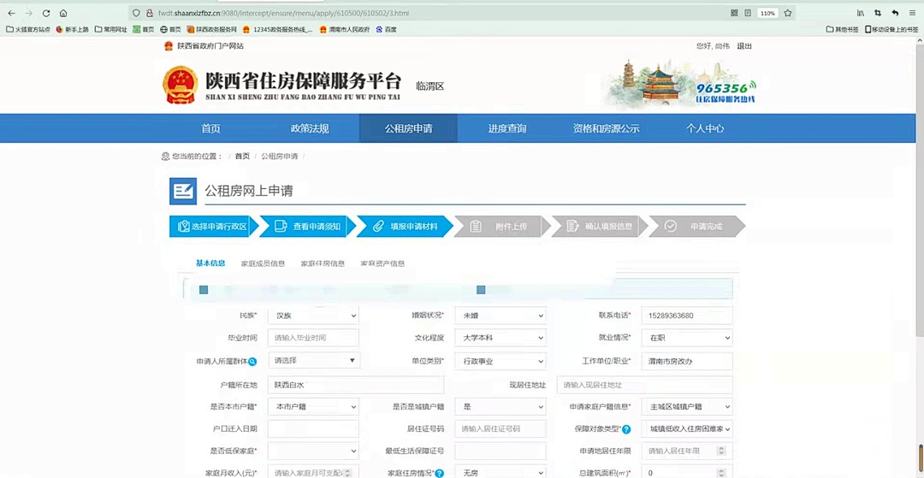Image resolution: width=924 pixels, height=478 pixels.
Task: Click the bookmark star in address bar
Action: (x=788, y=13)
